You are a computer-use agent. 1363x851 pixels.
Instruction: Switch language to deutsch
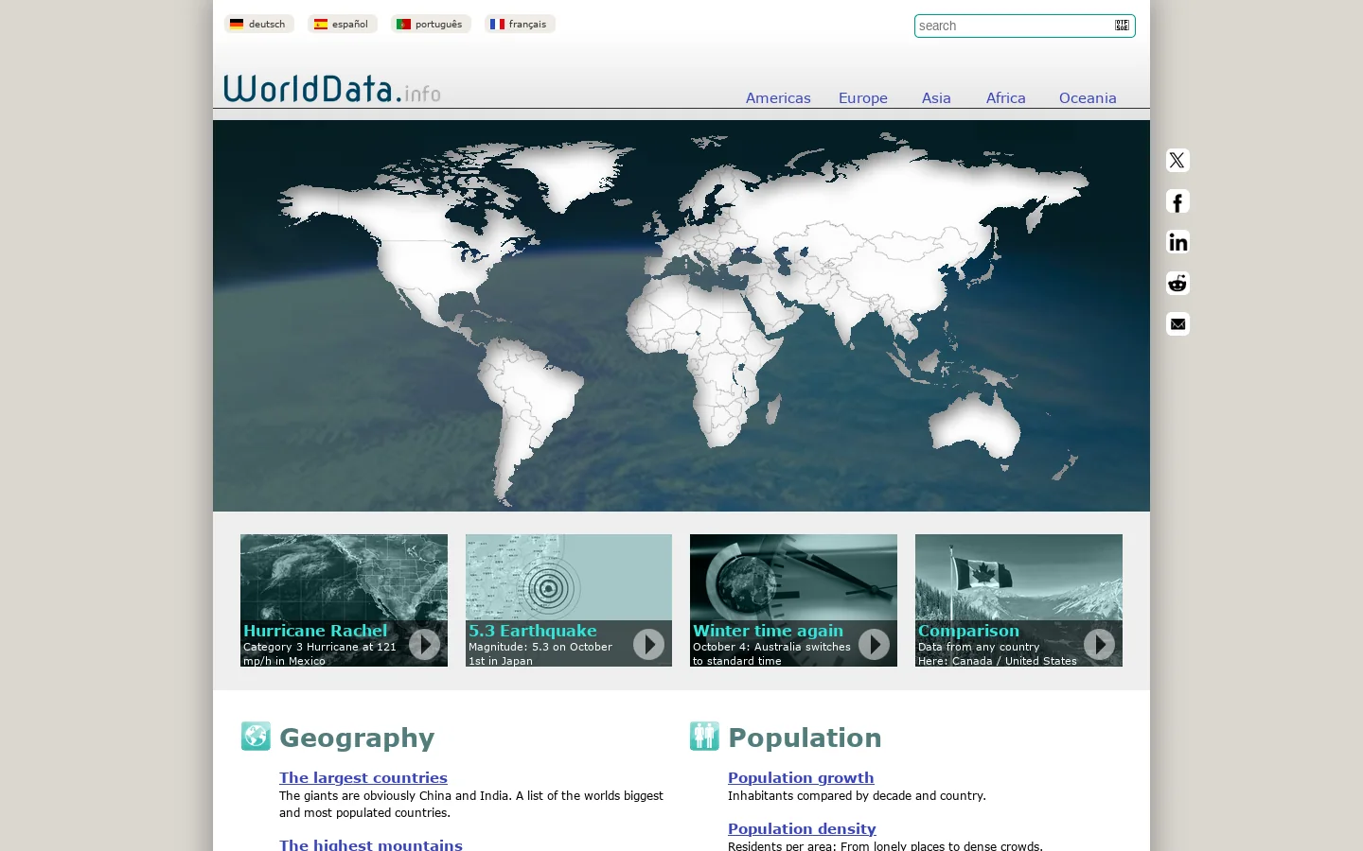pos(258,24)
